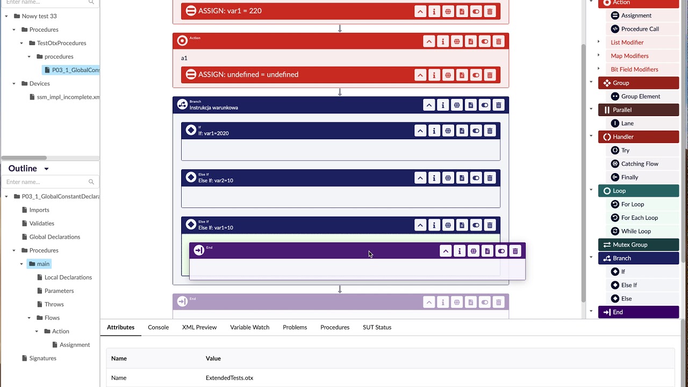Click the horizontal scrollbar under project tree

(24, 158)
